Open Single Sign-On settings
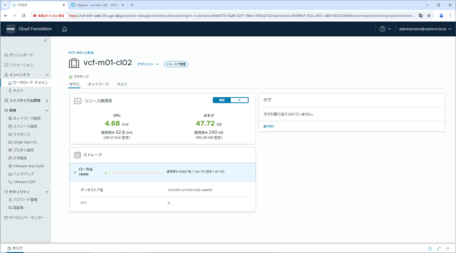Viewport: 456px width, 253px height. coord(23,142)
